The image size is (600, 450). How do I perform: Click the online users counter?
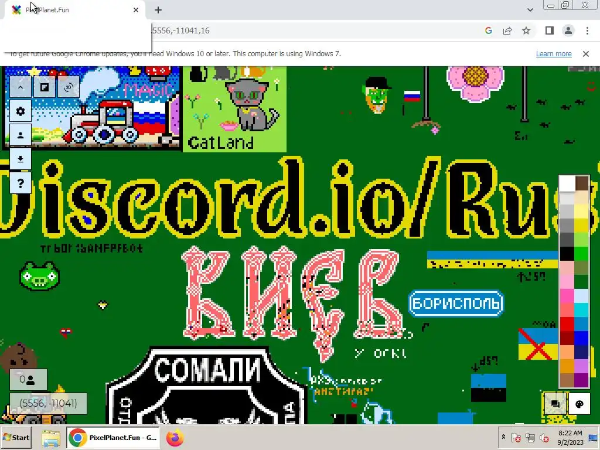[x=28, y=380]
